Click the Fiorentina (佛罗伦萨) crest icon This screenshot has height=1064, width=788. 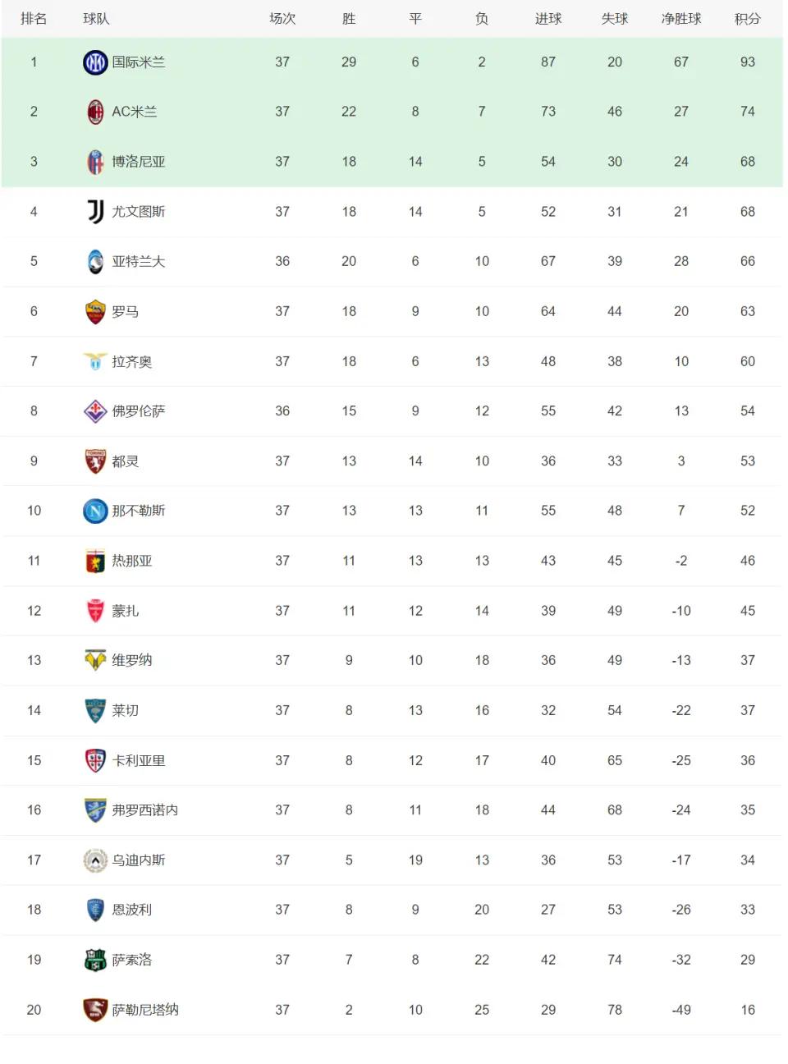[95, 411]
